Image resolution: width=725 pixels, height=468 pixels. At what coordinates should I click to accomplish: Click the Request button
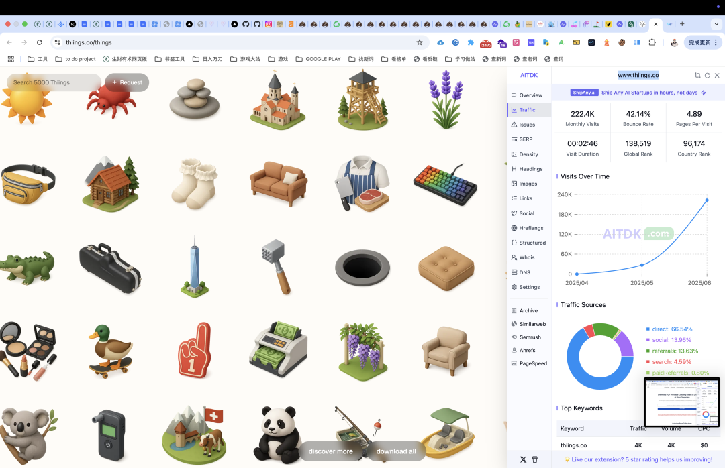[127, 82]
